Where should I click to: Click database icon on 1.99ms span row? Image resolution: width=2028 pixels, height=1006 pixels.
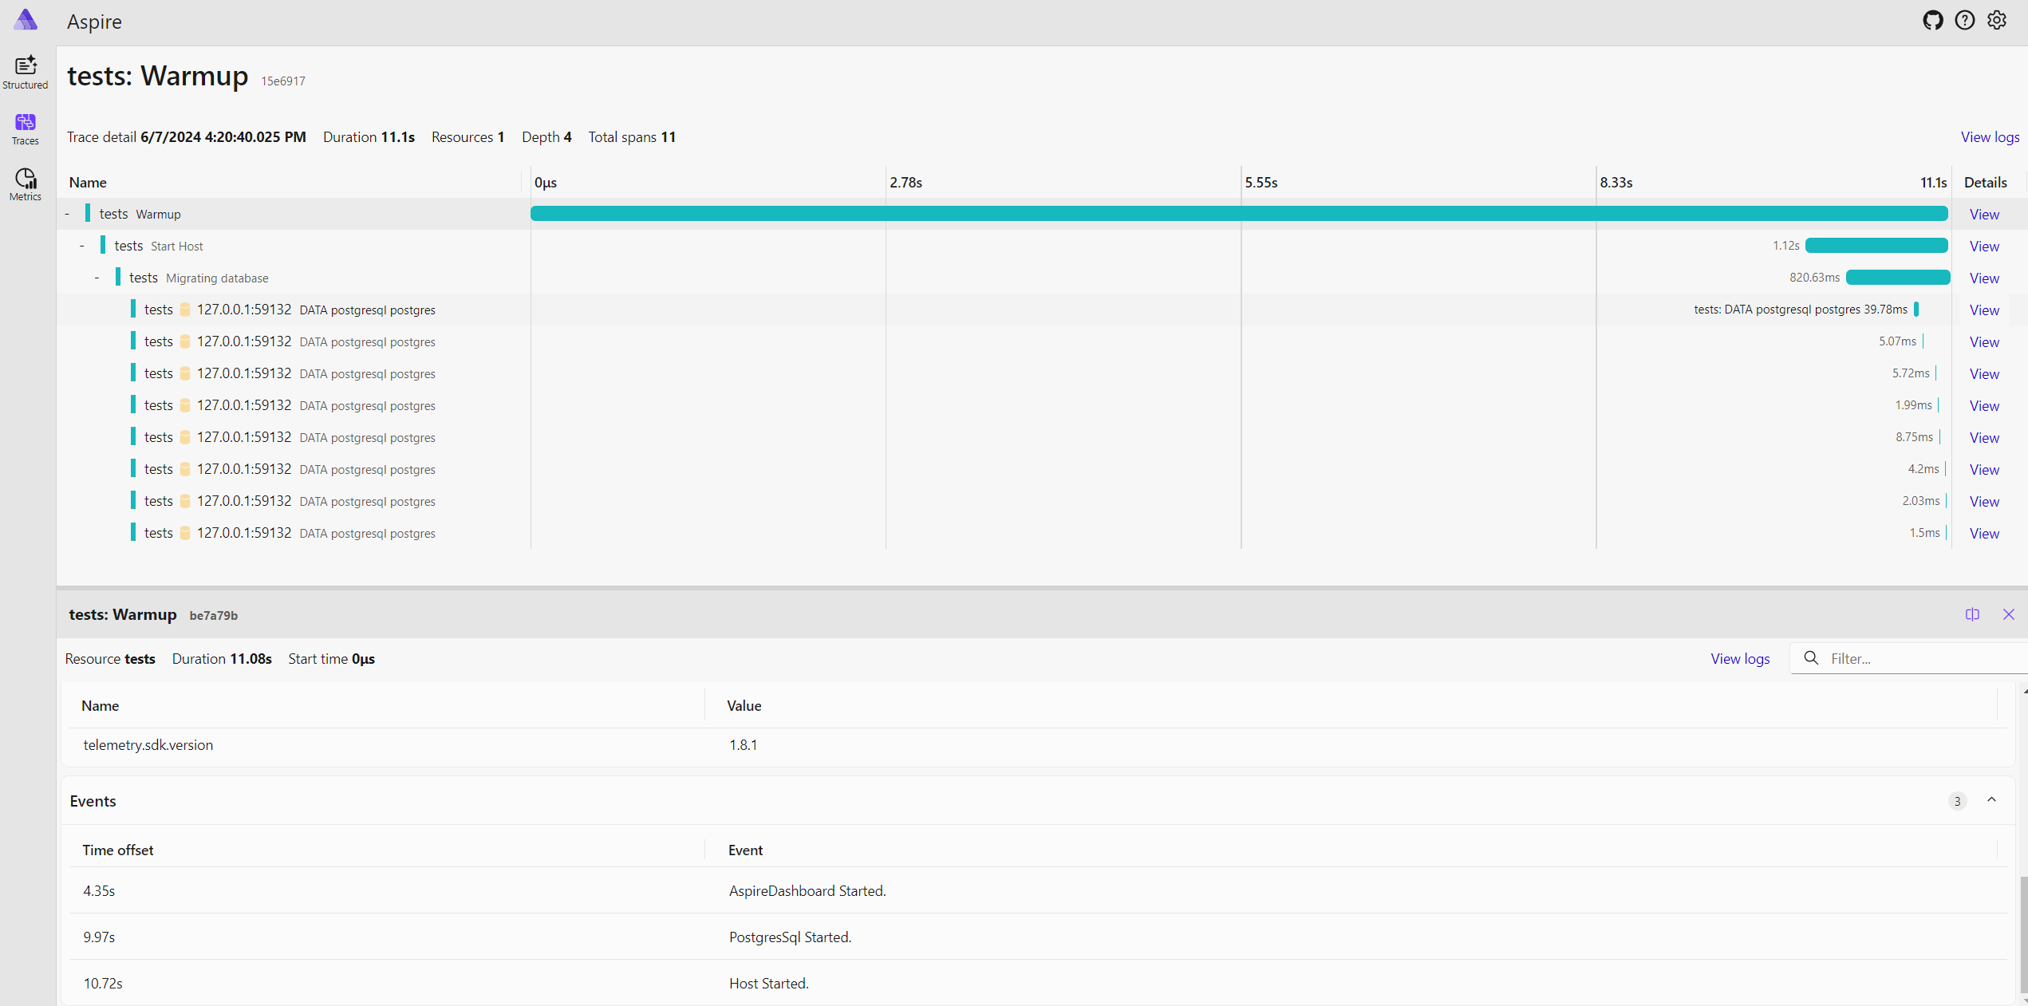185,405
